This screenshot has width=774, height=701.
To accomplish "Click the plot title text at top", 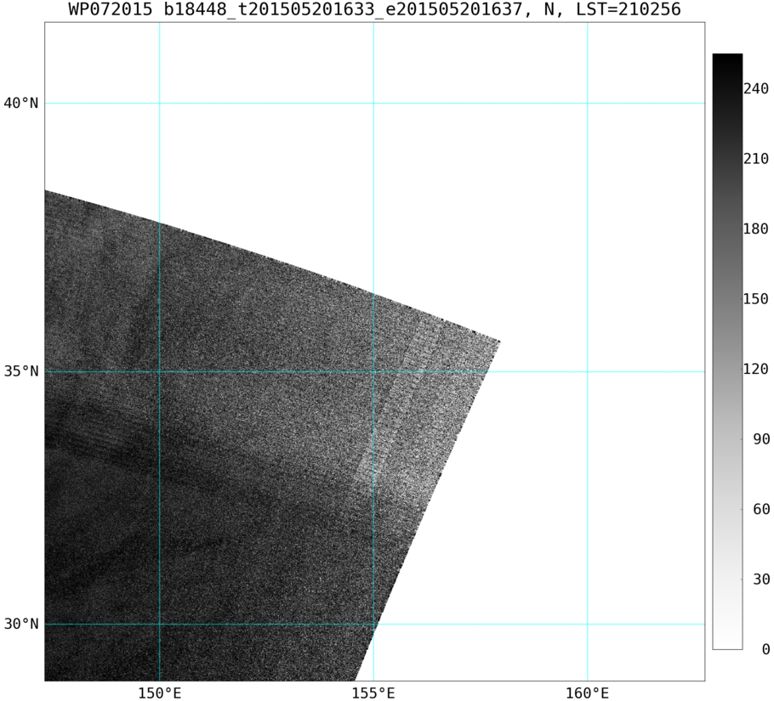I will (374, 8).
